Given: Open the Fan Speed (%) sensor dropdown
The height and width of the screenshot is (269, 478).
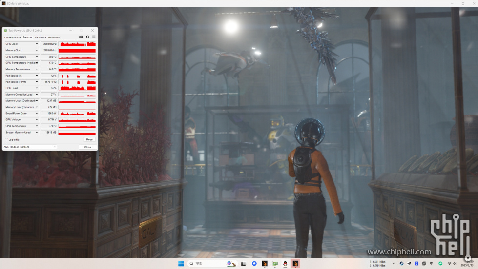Looking at the screenshot, I should pos(37,76).
